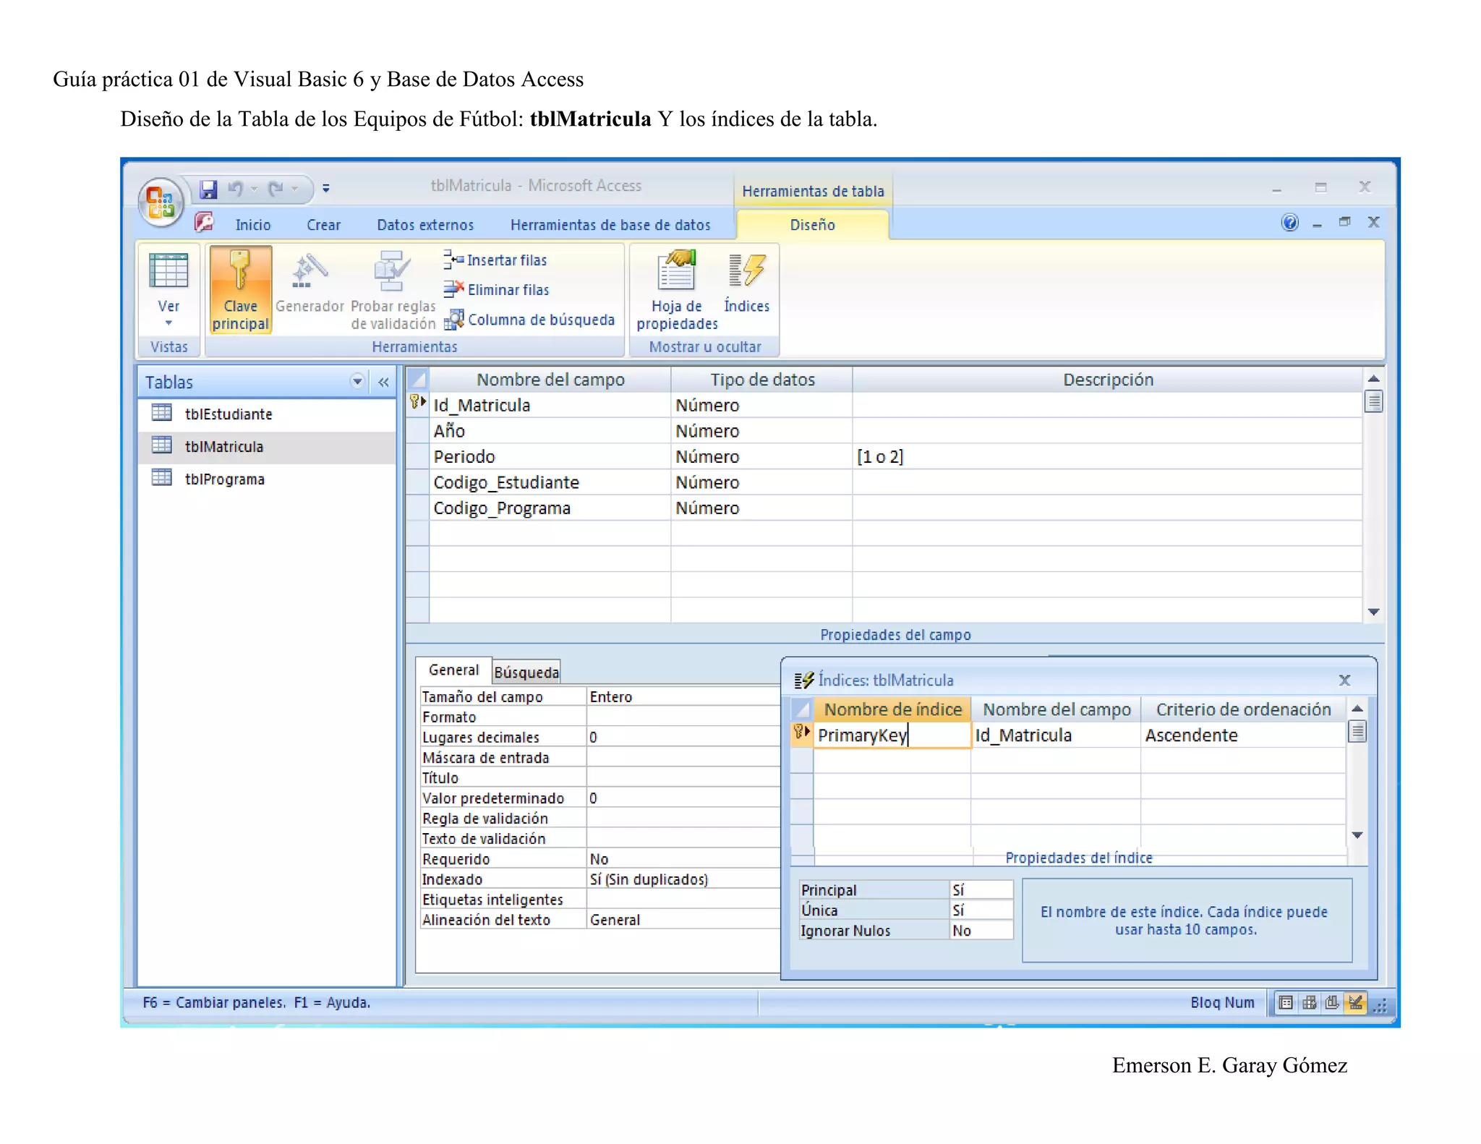Expand the Ver dropdown arrow
Image resolution: width=1481 pixels, height=1144 pixels.
pos(168,323)
